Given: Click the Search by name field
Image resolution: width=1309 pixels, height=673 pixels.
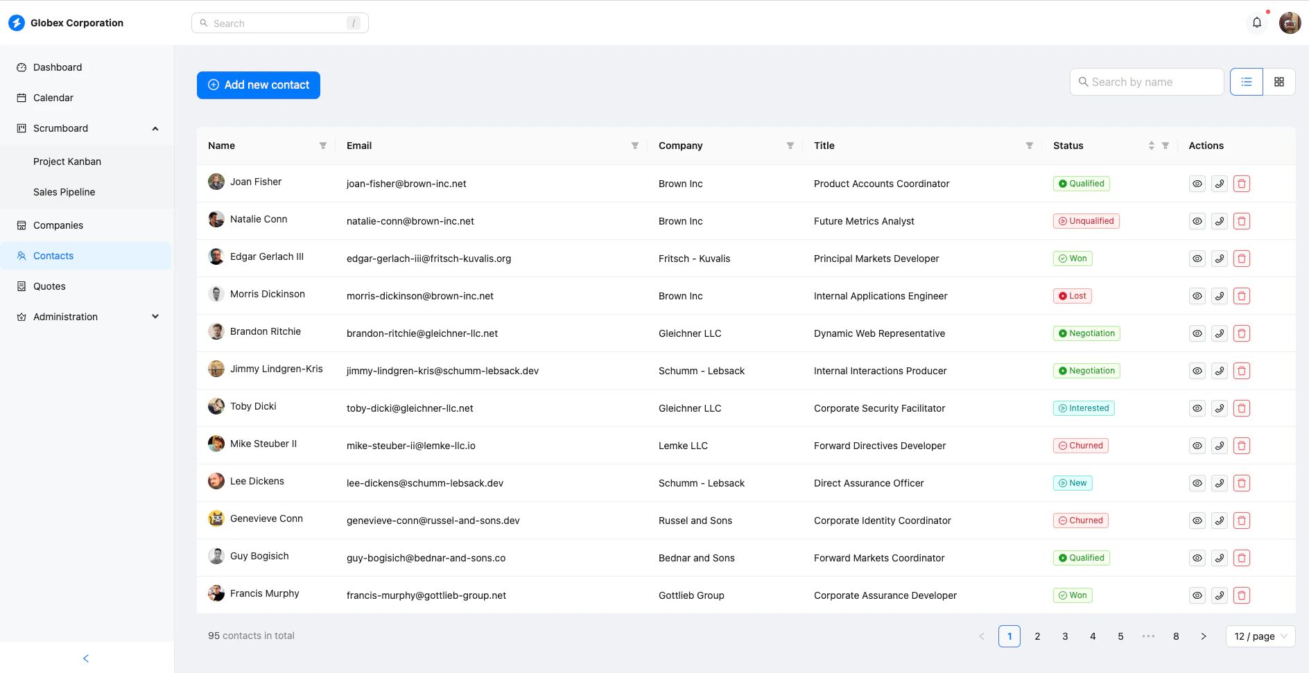Looking at the screenshot, I should [1147, 81].
